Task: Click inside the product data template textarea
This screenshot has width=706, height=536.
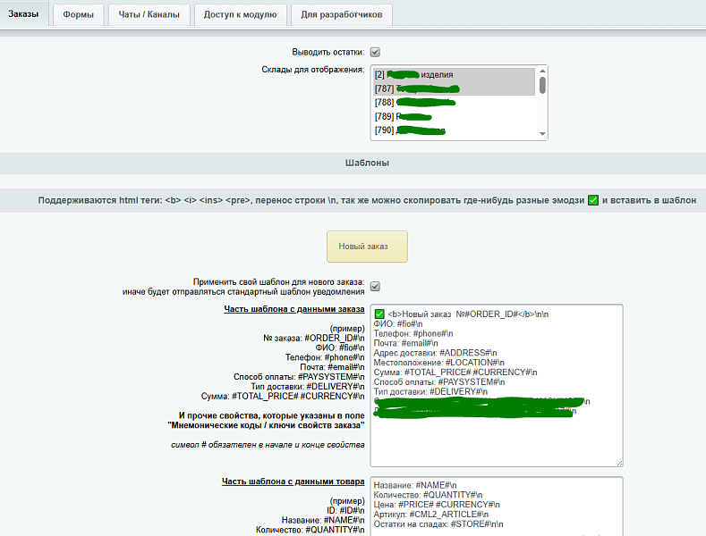Action: pos(497,507)
